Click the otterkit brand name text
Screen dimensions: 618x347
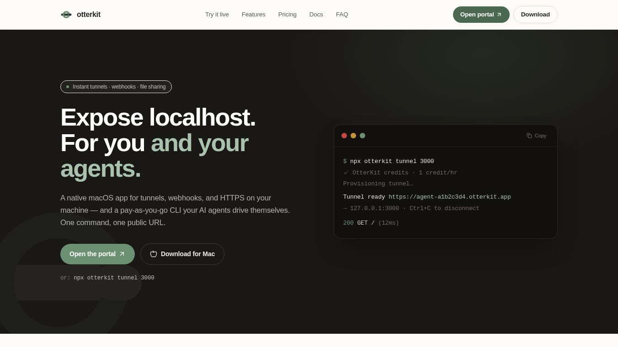(x=89, y=15)
